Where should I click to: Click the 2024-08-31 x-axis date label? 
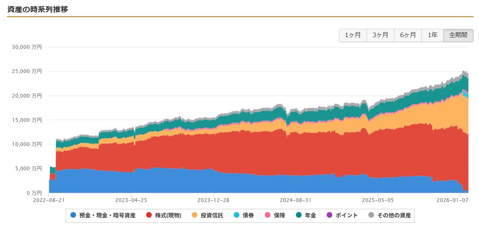coord(295,201)
